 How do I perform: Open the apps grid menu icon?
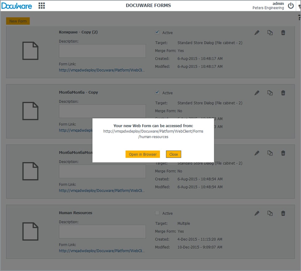tap(42, 6)
